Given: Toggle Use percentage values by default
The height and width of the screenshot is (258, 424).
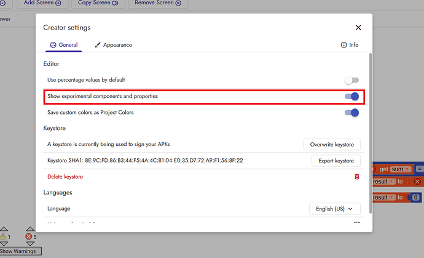Looking at the screenshot, I should [x=351, y=80].
